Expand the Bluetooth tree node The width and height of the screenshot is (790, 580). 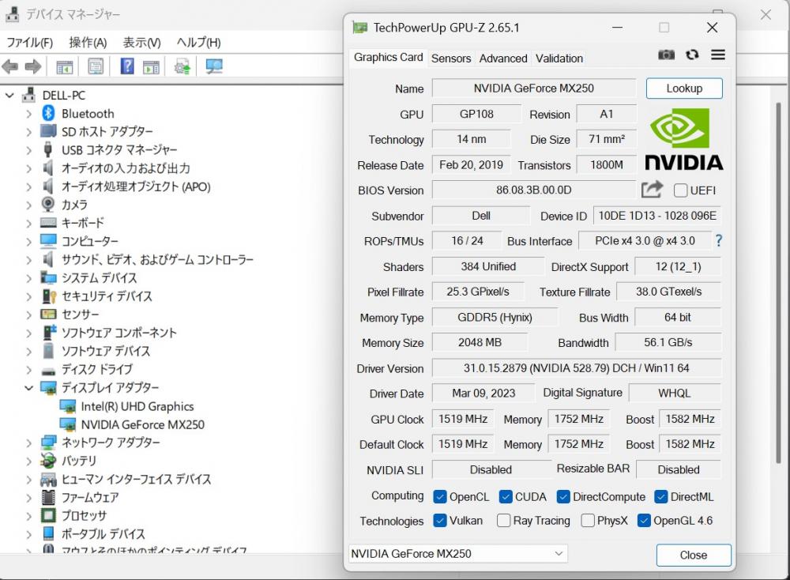tap(28, 114)
